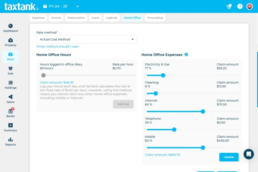Click 'Claim amount: $48.30' text
Image resolution: width=258 pixels, height=172 pixels.
56,82
